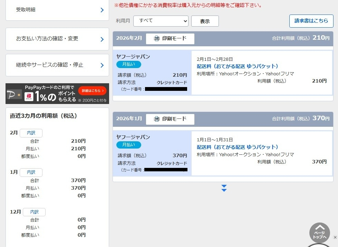Open 継続中サービスの確認・停止
Image resolution: width=338 pixels, height=247 pixels.
(x=57, y=65)
